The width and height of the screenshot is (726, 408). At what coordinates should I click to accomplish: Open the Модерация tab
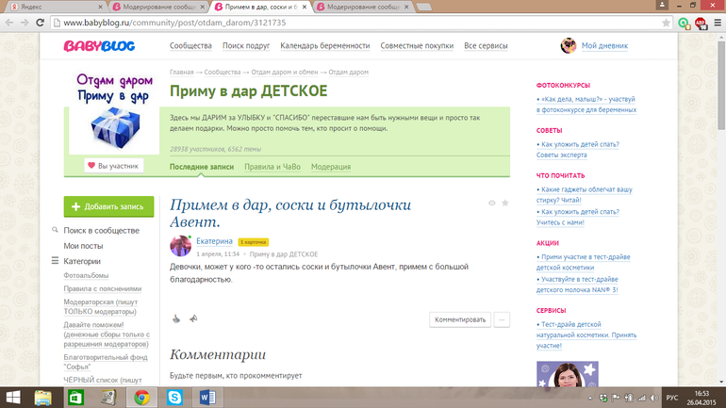[x=331, y=167]
